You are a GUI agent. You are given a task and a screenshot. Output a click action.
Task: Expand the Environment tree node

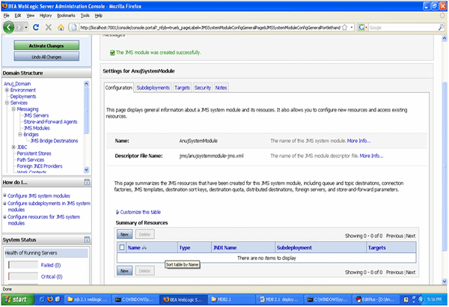(x=6, y=90)
